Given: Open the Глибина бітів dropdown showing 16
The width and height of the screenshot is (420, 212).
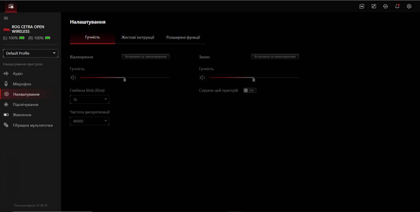Looking at the screenshot, I should tap(90, 100).
